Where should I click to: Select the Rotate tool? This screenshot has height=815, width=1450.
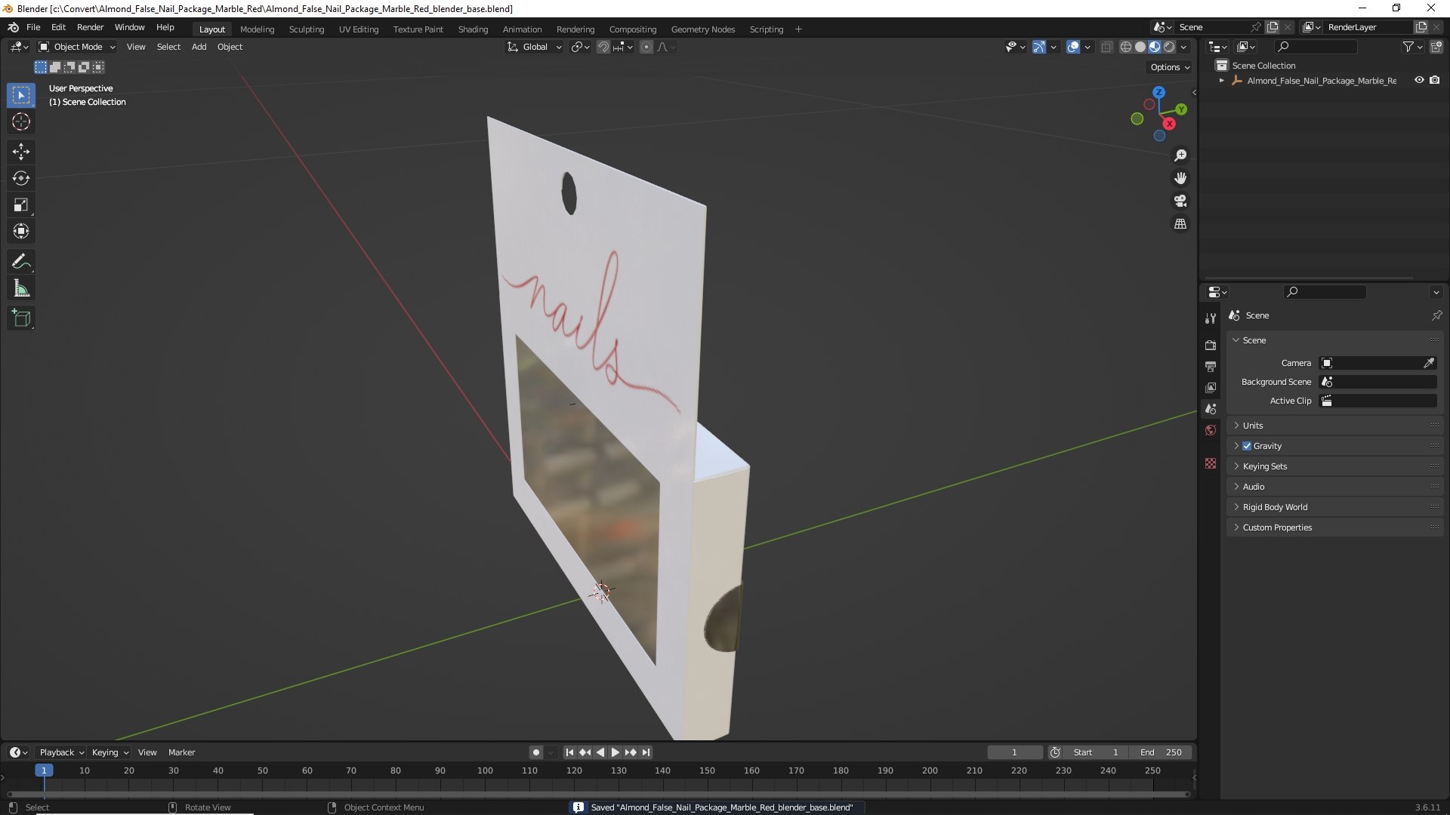(x=21, y=178)
